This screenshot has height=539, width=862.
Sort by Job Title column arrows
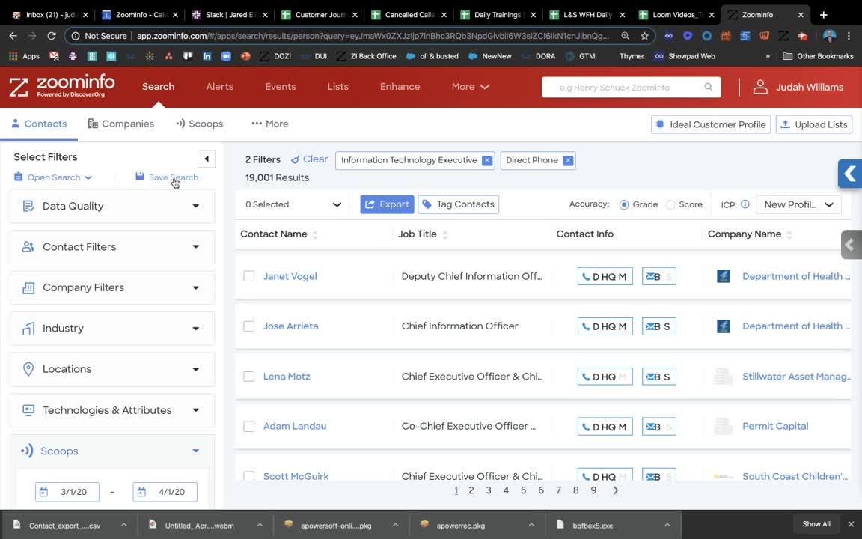[x=444, y=234]
